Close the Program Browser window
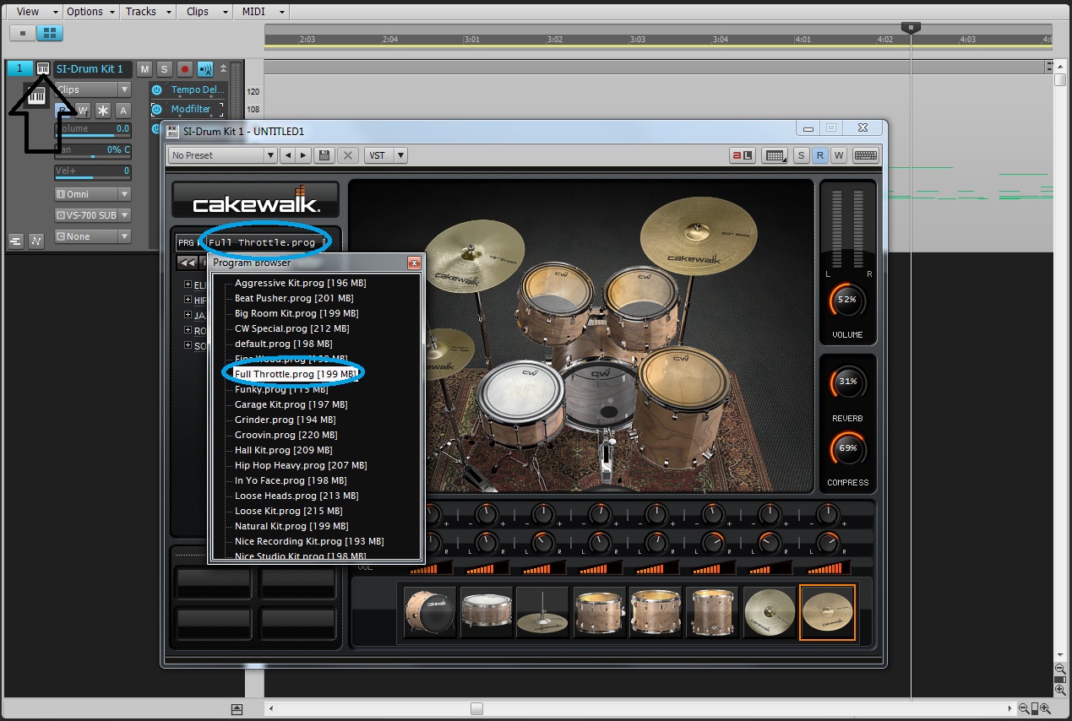1072x721 pixels. (414, 263)
